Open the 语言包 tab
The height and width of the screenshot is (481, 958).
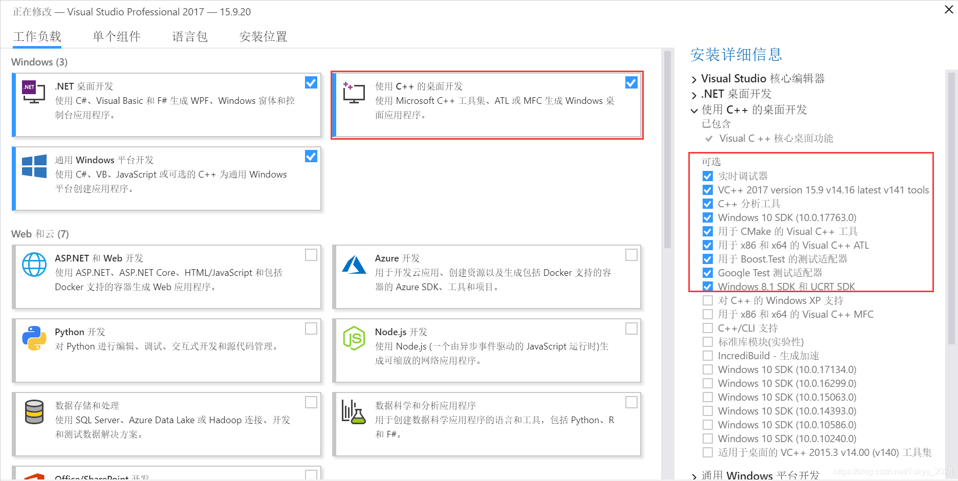click(190, 36)
